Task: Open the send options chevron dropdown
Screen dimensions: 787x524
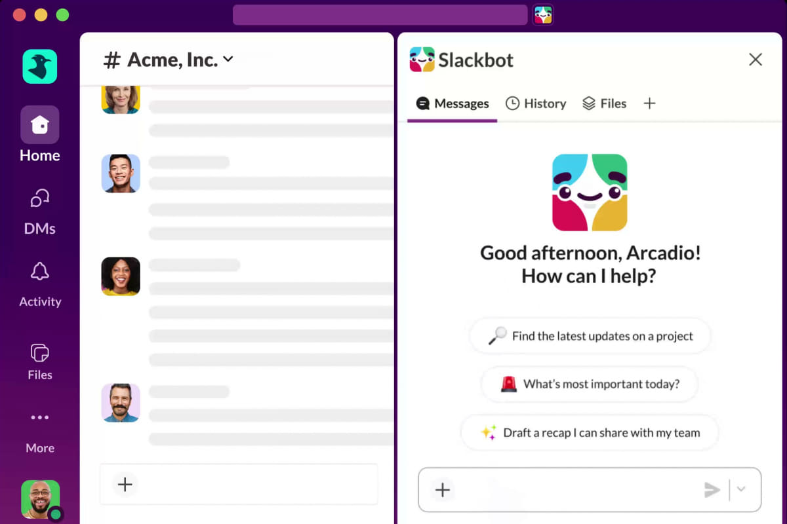Action: coord(741,489)
